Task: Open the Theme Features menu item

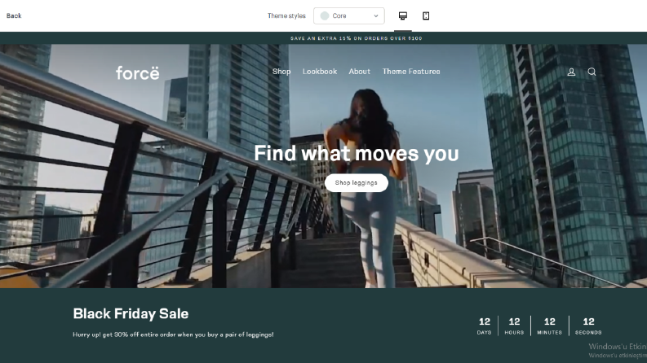Action: pos(411,71)
